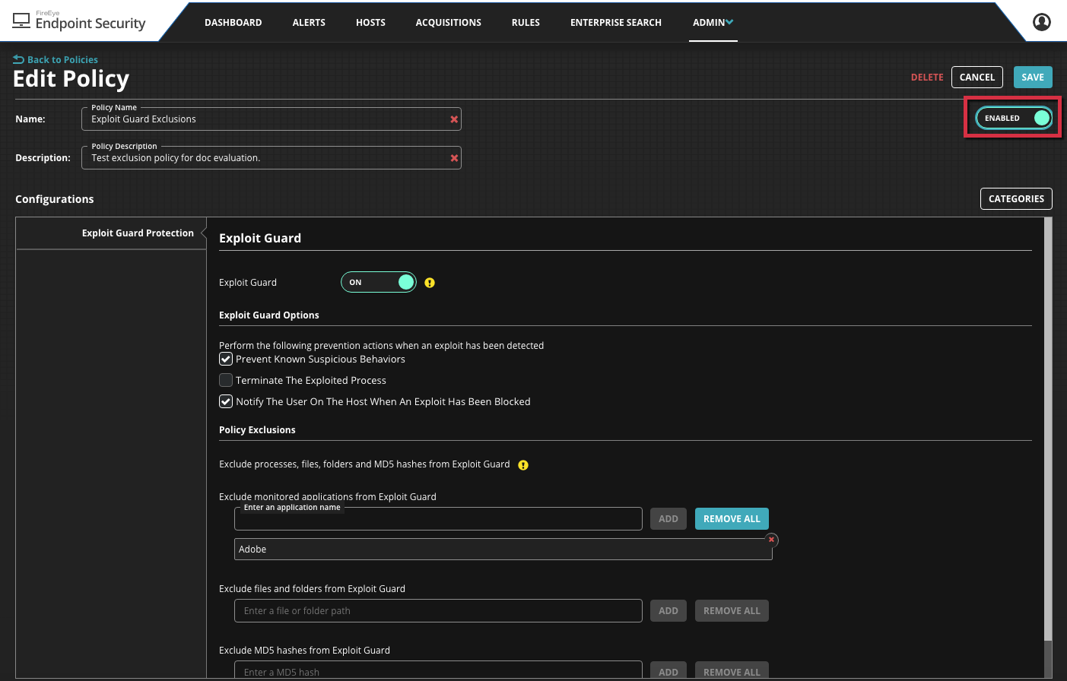Image resolution: width=1067 pixels, height=681 pixels.
Task: Select the Exploit Guard Protection category
Action: [x=111, y=233]
